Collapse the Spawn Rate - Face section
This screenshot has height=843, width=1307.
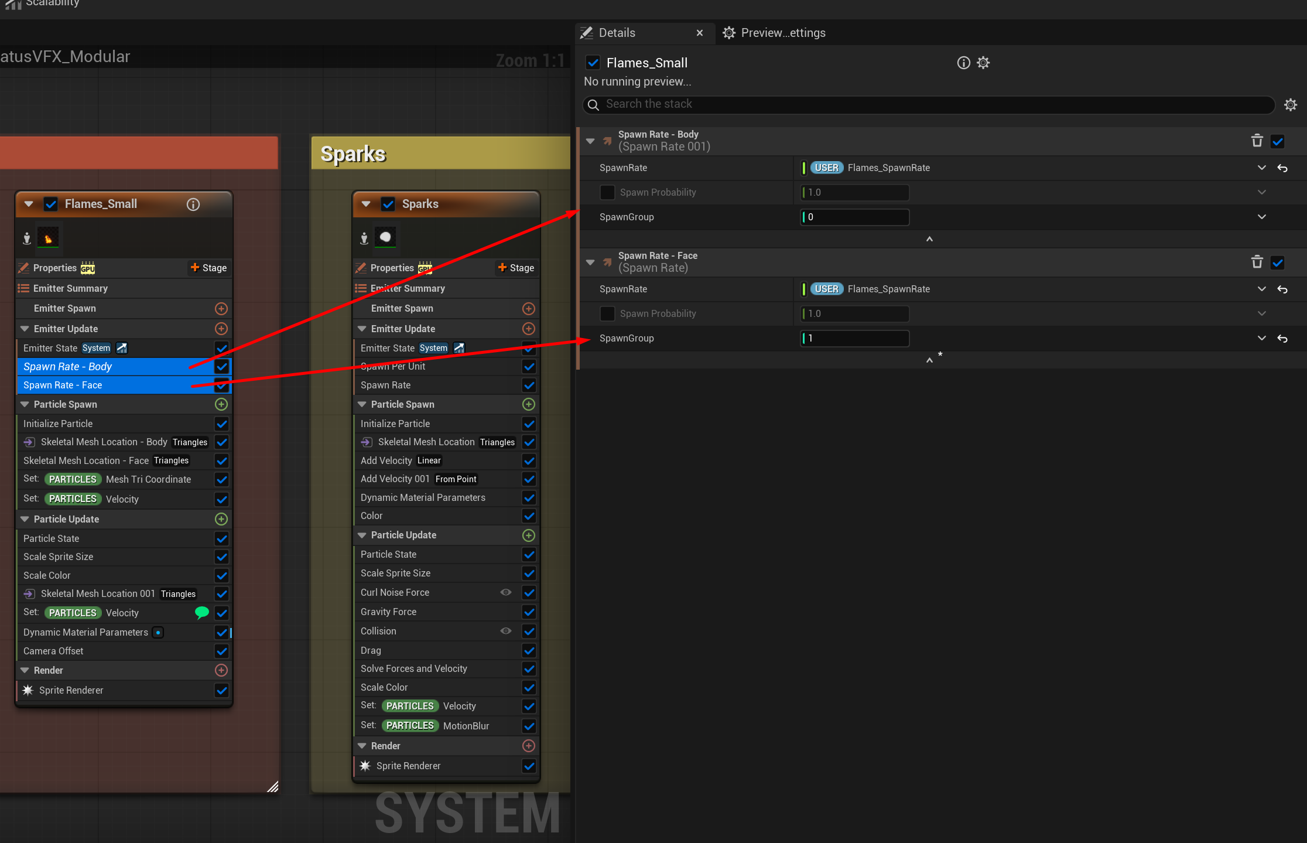(x=590, y=262)
